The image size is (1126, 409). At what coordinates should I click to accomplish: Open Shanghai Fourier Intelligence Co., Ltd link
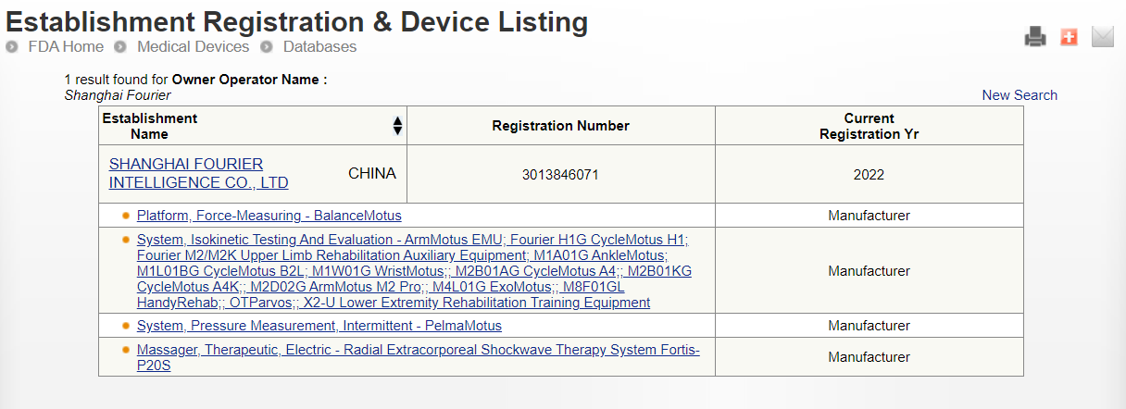pyautogui.click(x=198, y=173)
